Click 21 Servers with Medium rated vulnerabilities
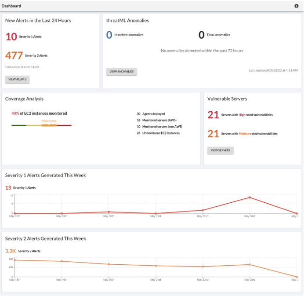Viewport: 304px width, 296px height. pos(242,134)
